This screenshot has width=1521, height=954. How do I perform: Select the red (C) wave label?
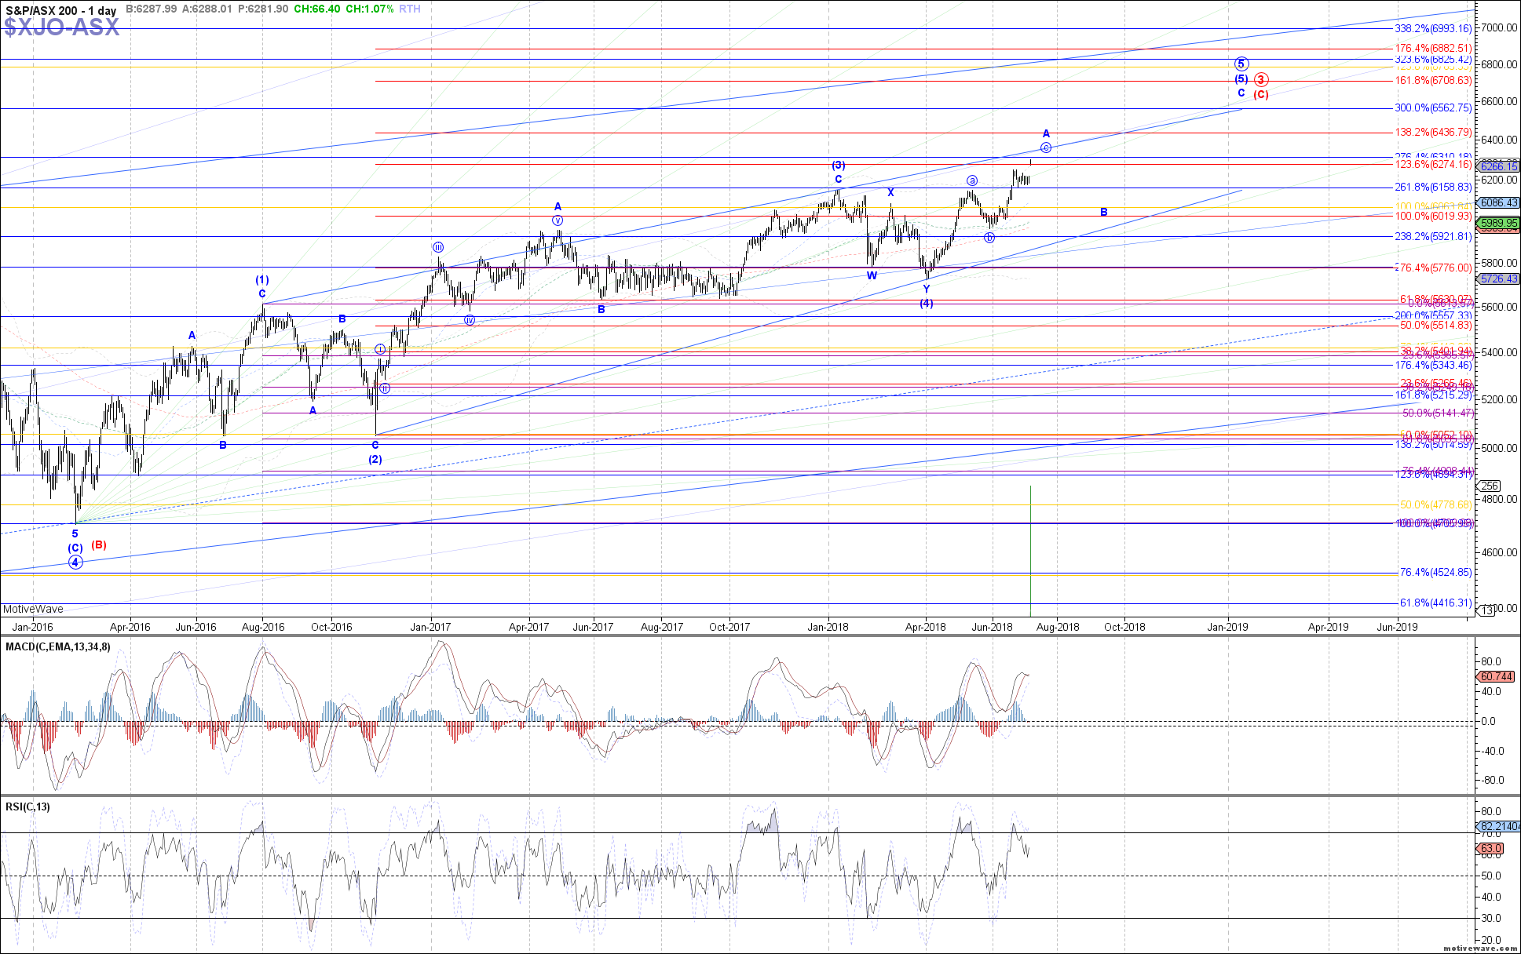point(1261,94)
